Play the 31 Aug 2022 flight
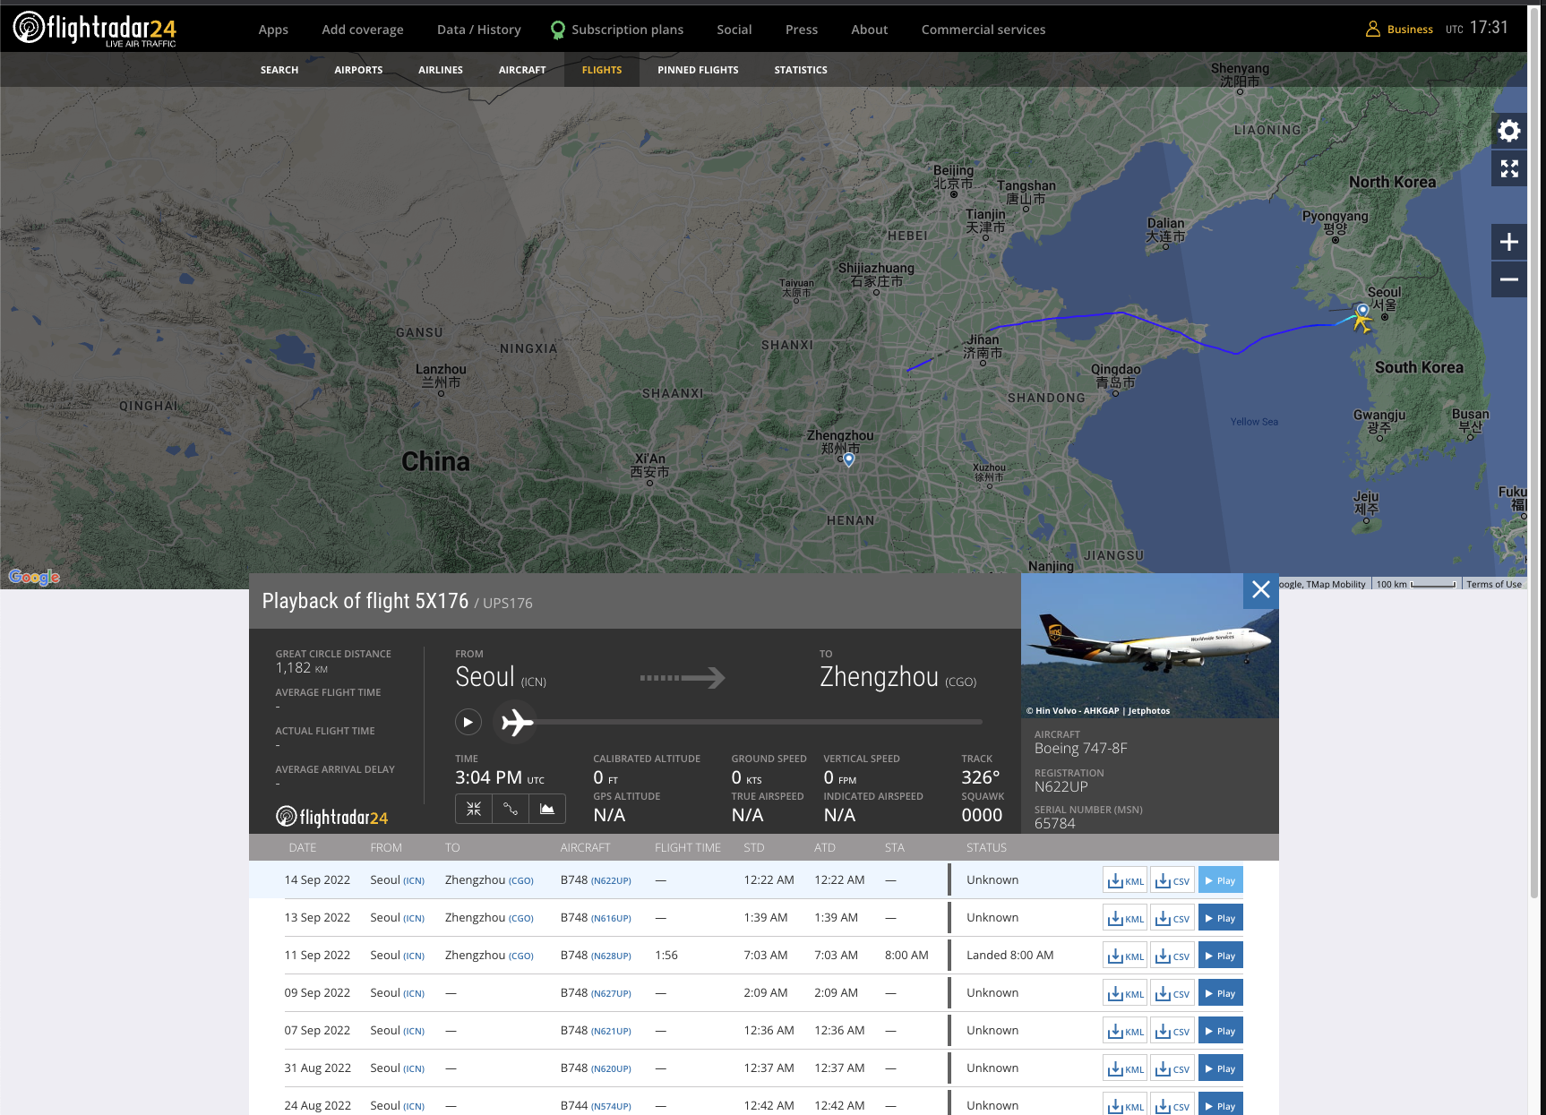The height and width of the screenshot is (1115, 1546). [1220, 1068]
